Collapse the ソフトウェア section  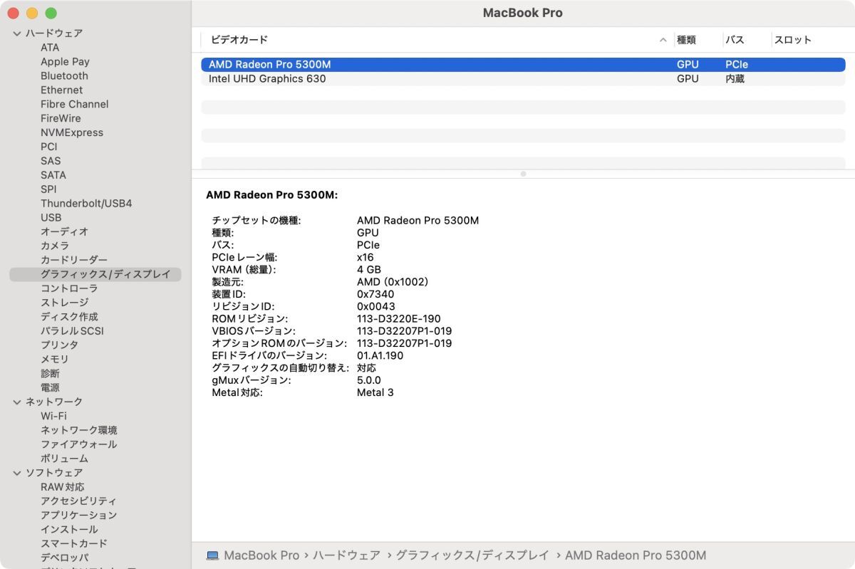tap(17, 473)
